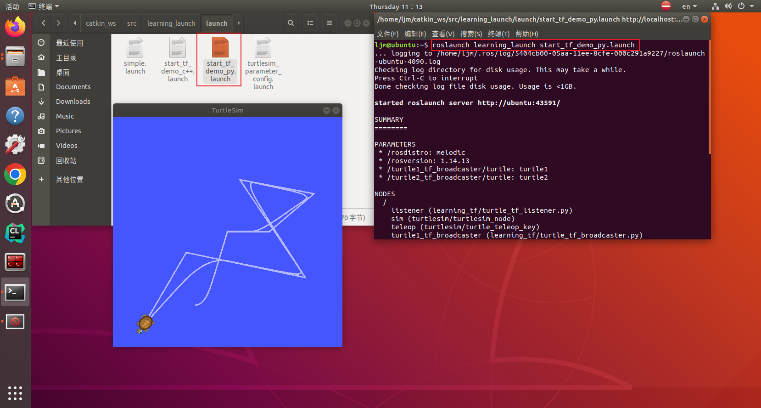The height and width of the screenshot is (408, 761).
Task: Open the volume icon in top bar
Action: 728,6
